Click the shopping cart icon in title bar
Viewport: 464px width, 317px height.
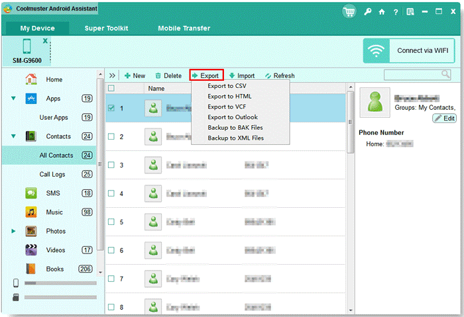[349, 11]
